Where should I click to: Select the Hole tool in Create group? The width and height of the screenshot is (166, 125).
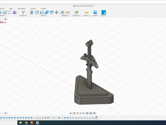pos(5,12)
